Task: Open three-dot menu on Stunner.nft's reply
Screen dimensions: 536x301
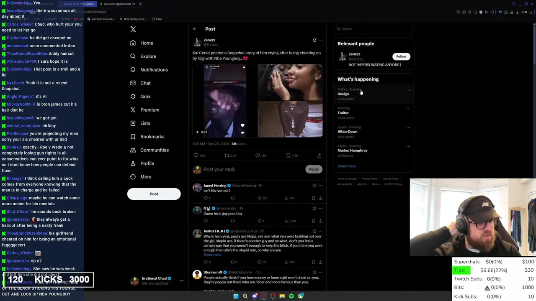Action: [x=321, y=272]
